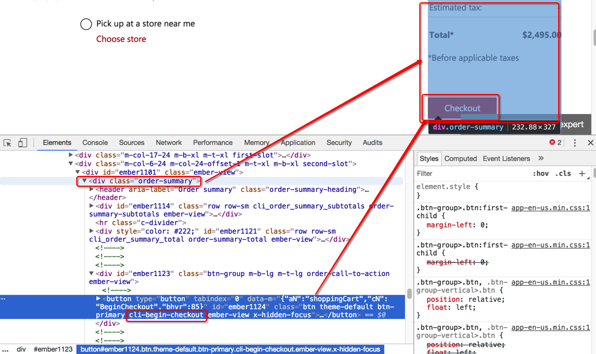The height and width of the screenshot is (354, 596).
Task: Expand the ember1124 button node
Action: tap(98, 298)
